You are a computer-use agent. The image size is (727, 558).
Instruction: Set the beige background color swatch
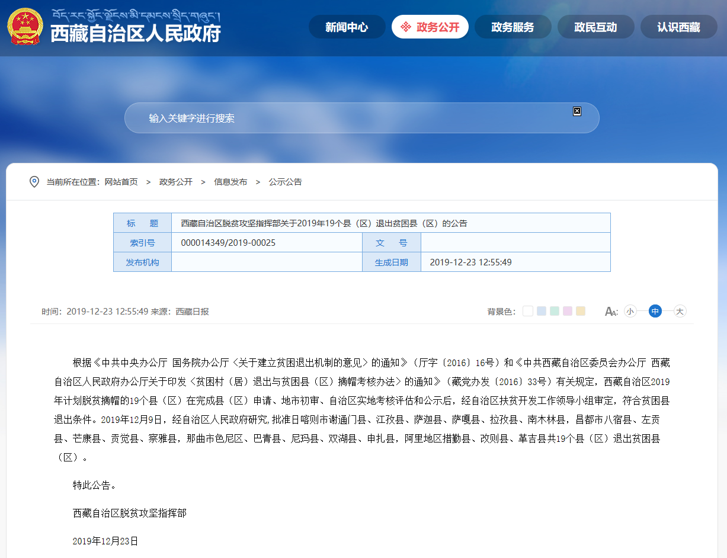tap(581, 311)
